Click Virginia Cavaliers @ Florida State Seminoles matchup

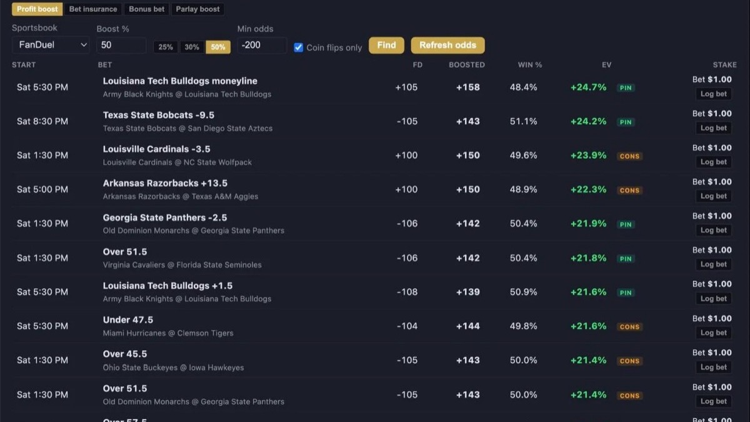pos(182,265)
